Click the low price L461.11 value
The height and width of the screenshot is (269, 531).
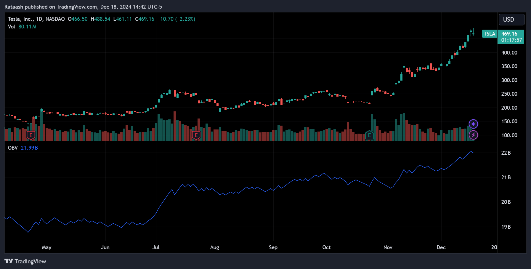[123, 19]
